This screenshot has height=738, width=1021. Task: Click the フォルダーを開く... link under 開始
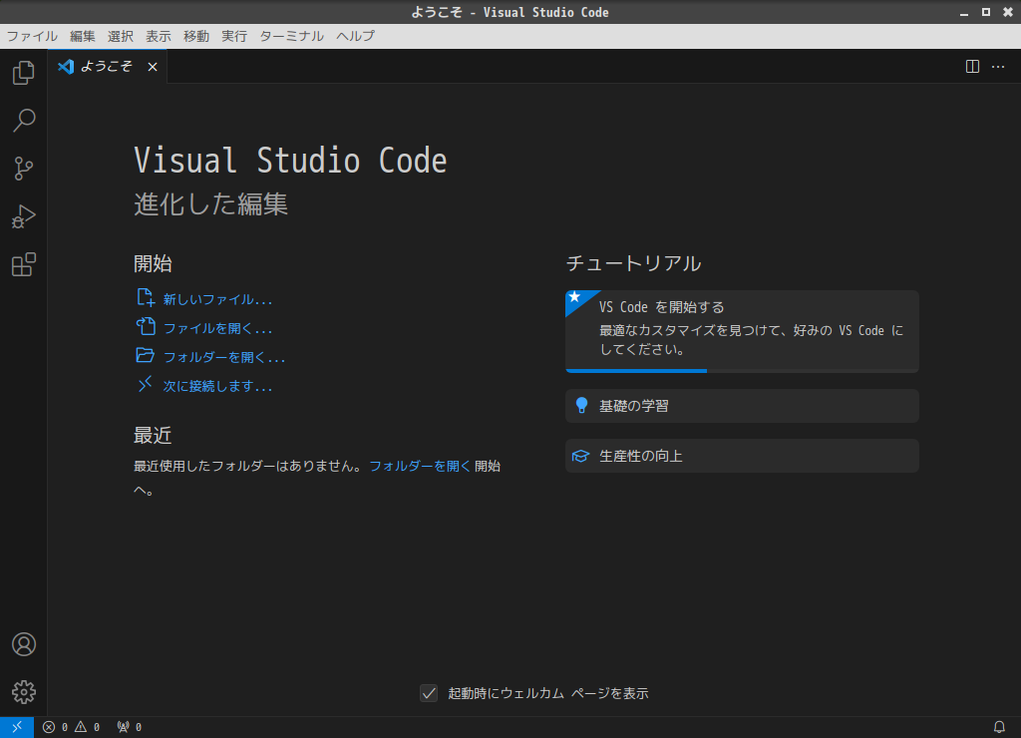pyautogui.click(x=211, y=357)
